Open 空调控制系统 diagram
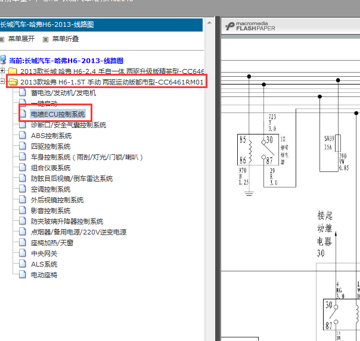The width and height of the screenshot is (360, 341). point(51,189)
